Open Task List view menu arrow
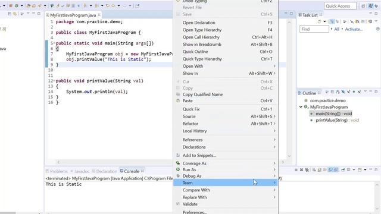Image resolution: width=381 pixels, height=214 pixels. coord(376,21)
